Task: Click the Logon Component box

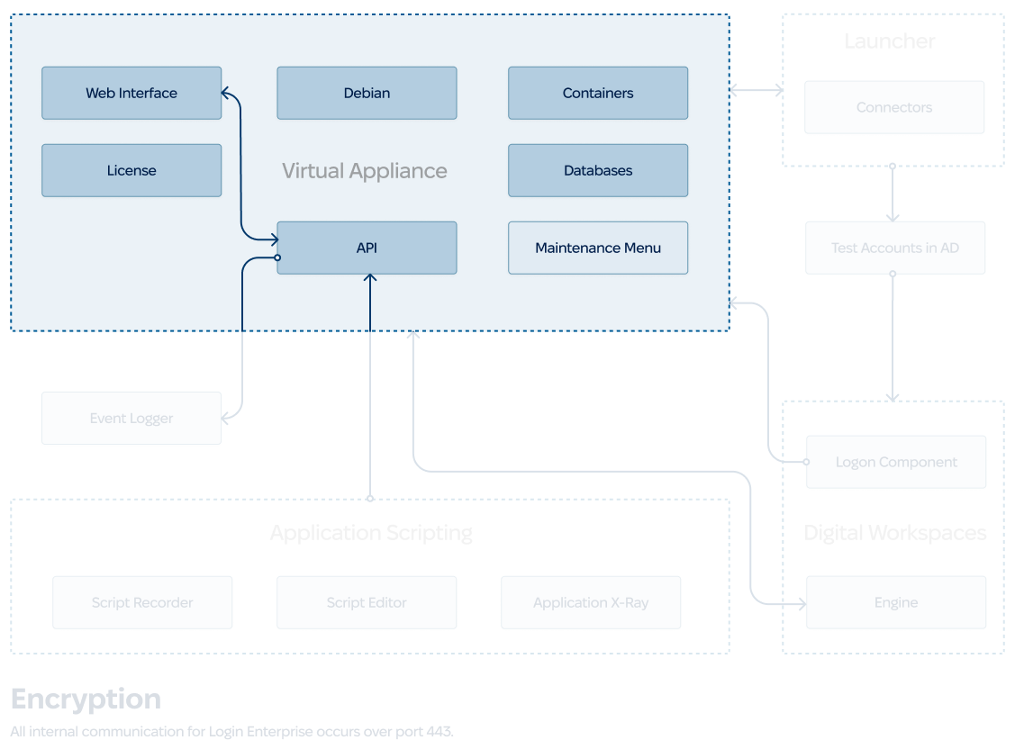Action: [896, 462]
